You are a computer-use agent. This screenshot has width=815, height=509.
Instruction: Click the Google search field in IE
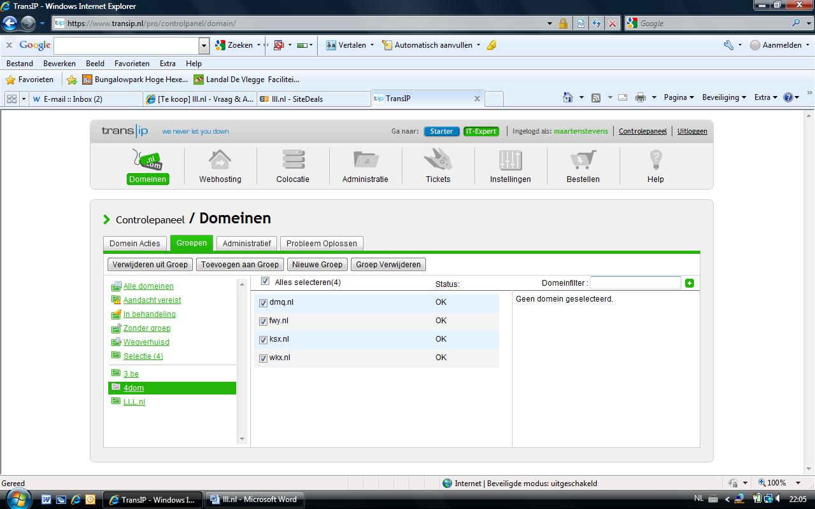point(713,24)
